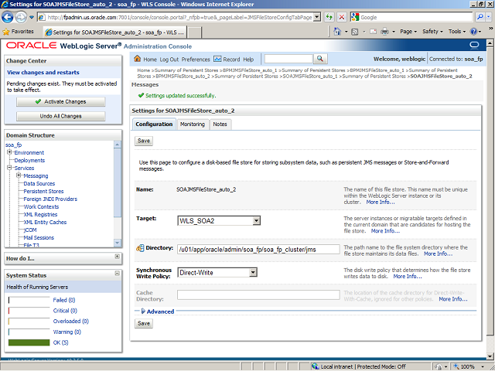Expand the Messaging tree node
495x371 pixels.
point(19,175)
